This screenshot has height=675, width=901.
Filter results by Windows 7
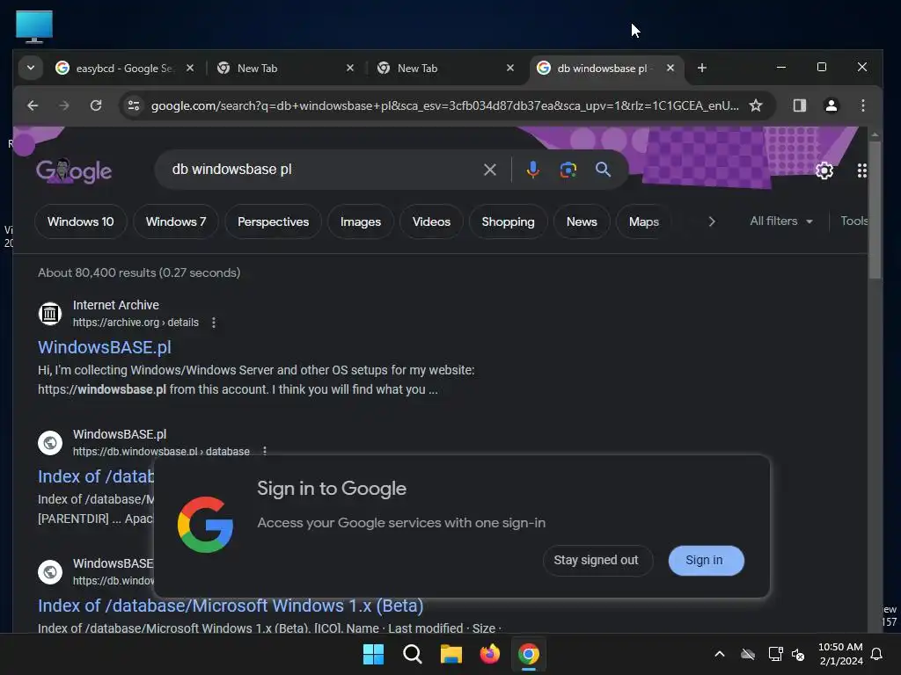tap(176, 221)
